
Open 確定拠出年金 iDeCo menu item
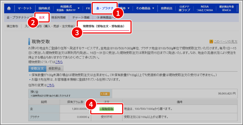pyautogui.click(x=226, y=9)
